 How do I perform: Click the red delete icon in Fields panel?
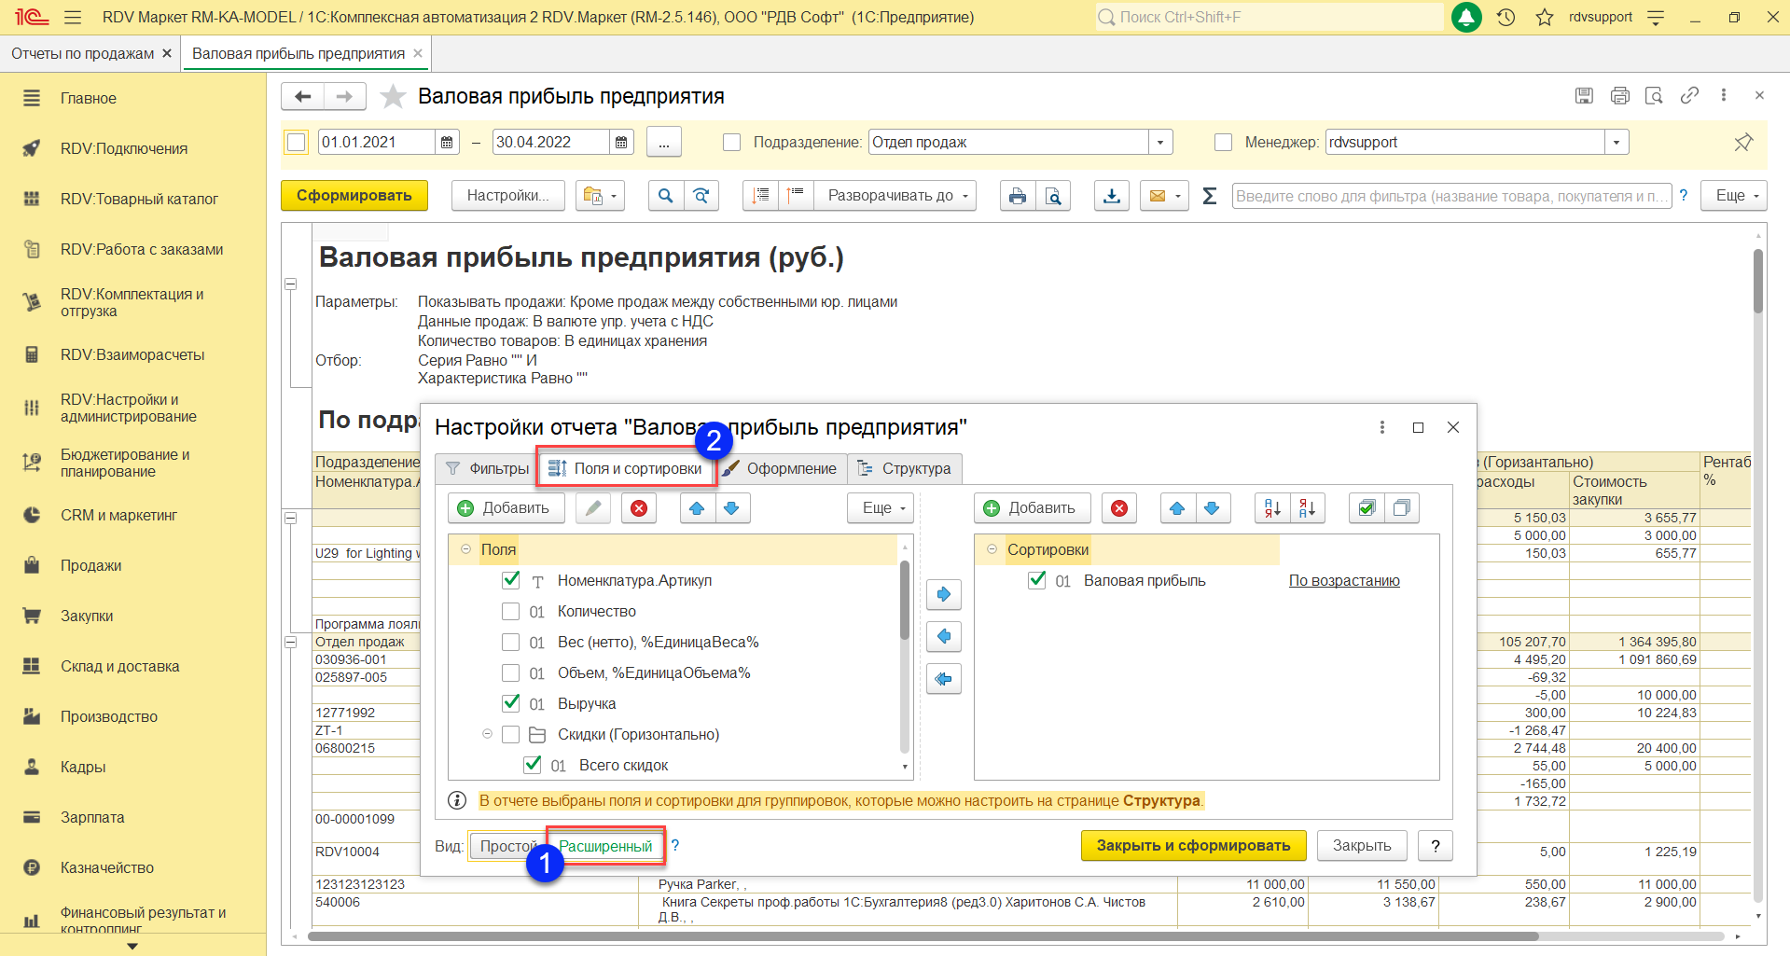639,508
